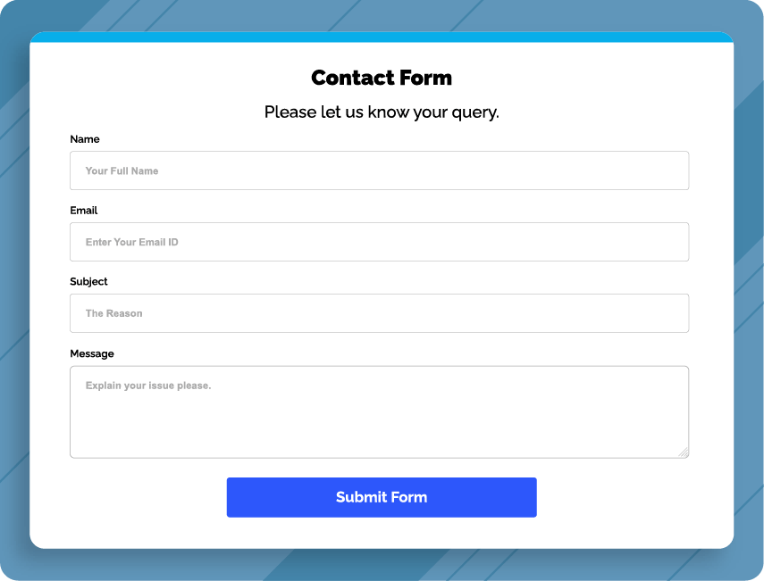Click the white form card background

(381, 535)
